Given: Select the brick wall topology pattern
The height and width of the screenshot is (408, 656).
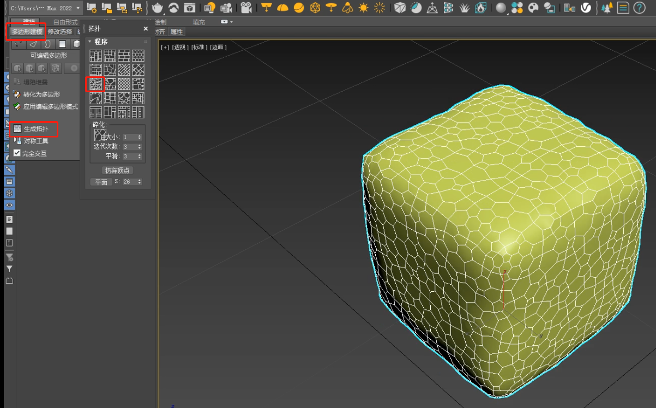Looking at the screenshot, I should coord(124,56).
